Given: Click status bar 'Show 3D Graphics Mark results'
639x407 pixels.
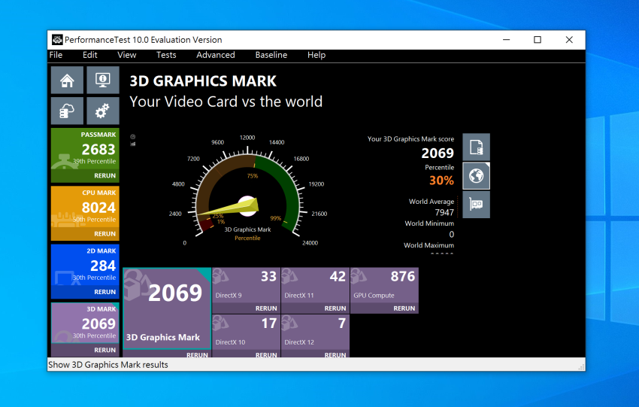Looking at the screenshot, I should [x=108, y=365].
